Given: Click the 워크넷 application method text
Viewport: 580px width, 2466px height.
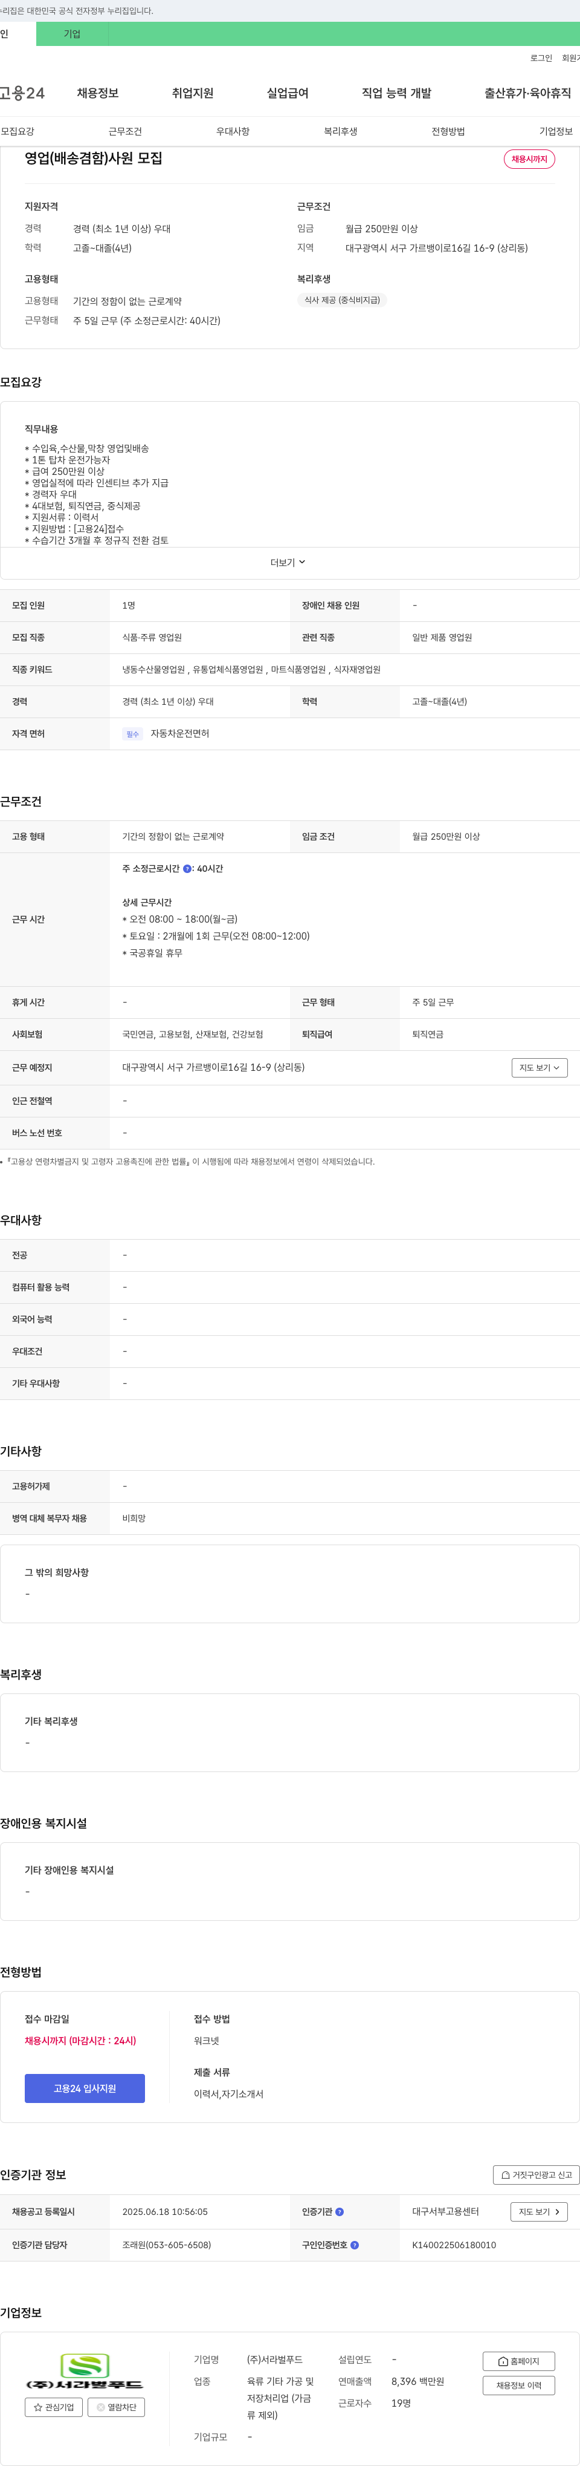Looking at the screenshot, I should pos(207,2040).
